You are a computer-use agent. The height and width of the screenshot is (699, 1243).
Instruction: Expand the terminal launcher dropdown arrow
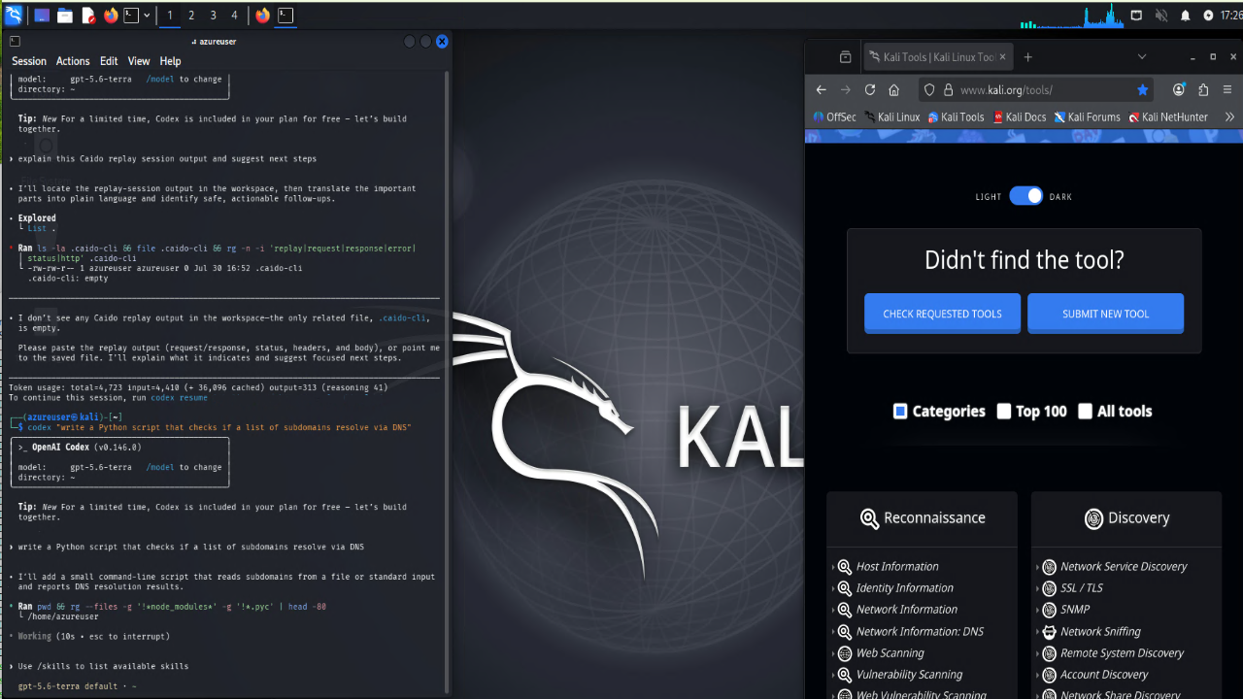click(148, 16)
